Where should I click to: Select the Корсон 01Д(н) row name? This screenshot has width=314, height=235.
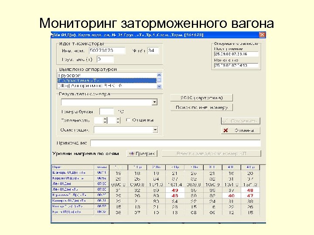tap(73, 178)
